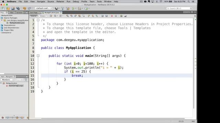This screenshot has height=123, width=220.
Task: Click the Redo toolbar icon
Action: click(30, 8)
